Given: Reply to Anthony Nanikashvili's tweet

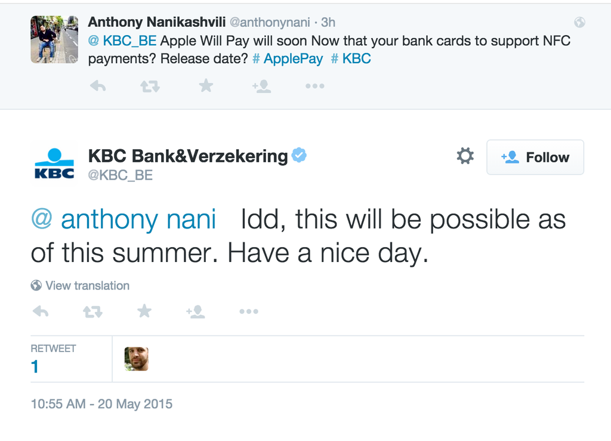Looking at the screenshot, I should coord(98,86).
